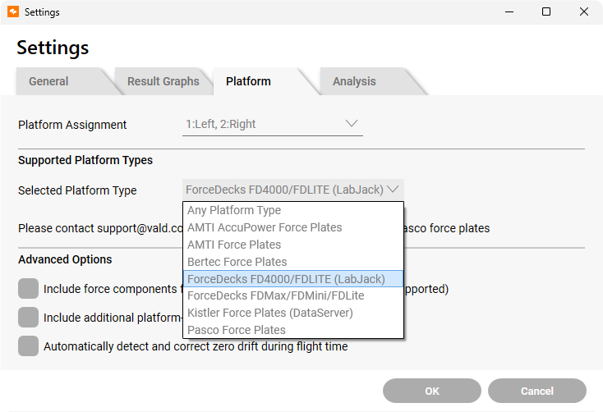Choose Bertec Force Plates option
This screenshot has width=603, height=412.
(293, 262)
